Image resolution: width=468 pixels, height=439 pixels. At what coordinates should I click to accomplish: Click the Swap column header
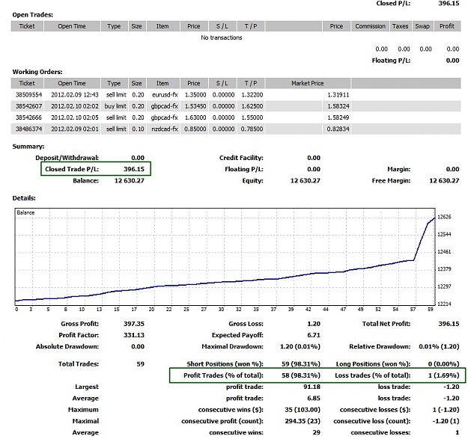[x=422, y=26]
